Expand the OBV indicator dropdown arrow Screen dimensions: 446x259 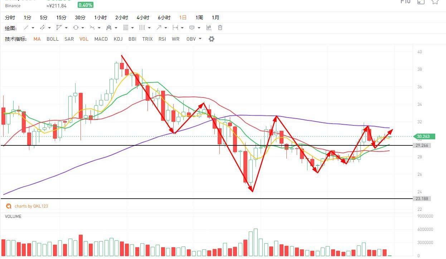[x=200, y=39]
